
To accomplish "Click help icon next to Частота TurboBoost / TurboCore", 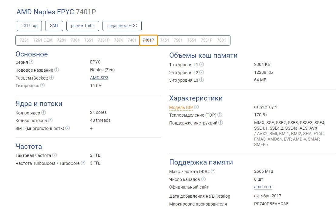I will [x=83, y=163].
